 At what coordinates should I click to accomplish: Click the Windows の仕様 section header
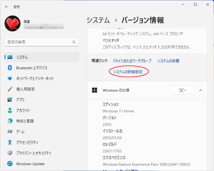coord(147,90)
